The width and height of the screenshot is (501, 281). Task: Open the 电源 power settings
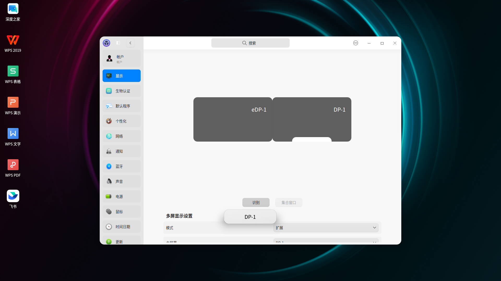click(122, 196)
